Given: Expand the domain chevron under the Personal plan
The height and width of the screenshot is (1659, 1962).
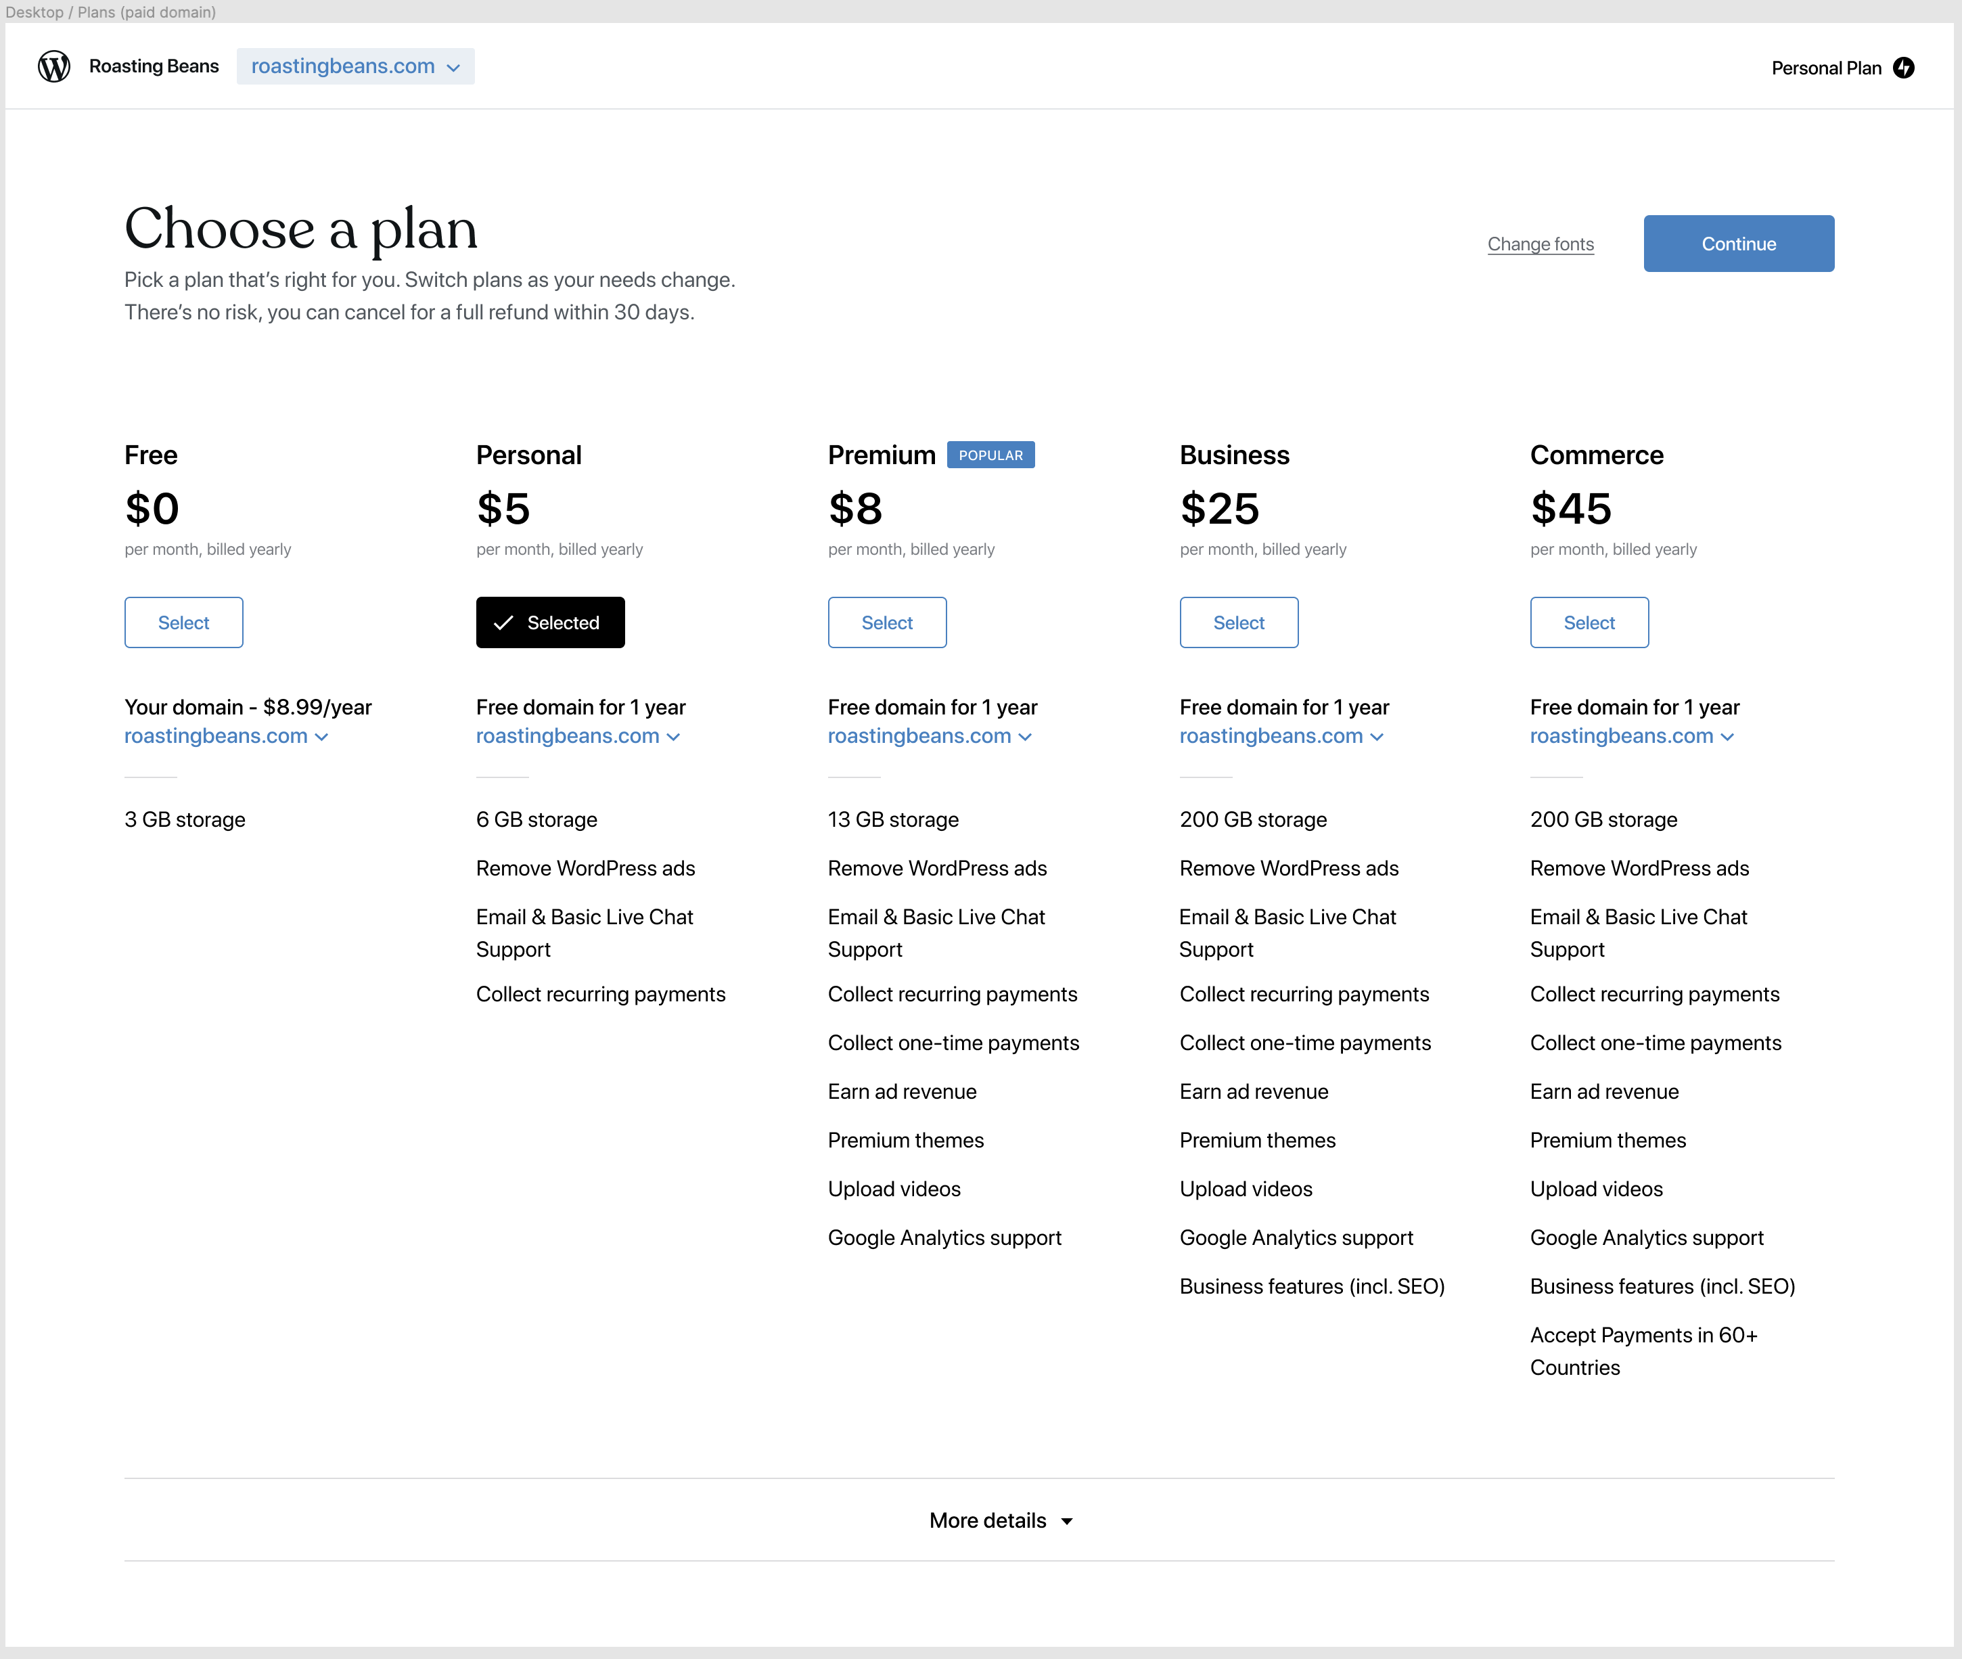Looking at the screenshot, I should click(673, 737).
